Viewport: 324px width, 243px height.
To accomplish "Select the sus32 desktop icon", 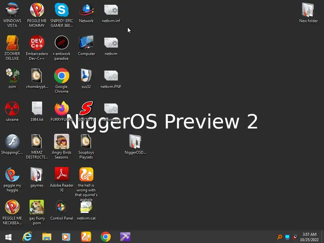I will pos(86,78).
